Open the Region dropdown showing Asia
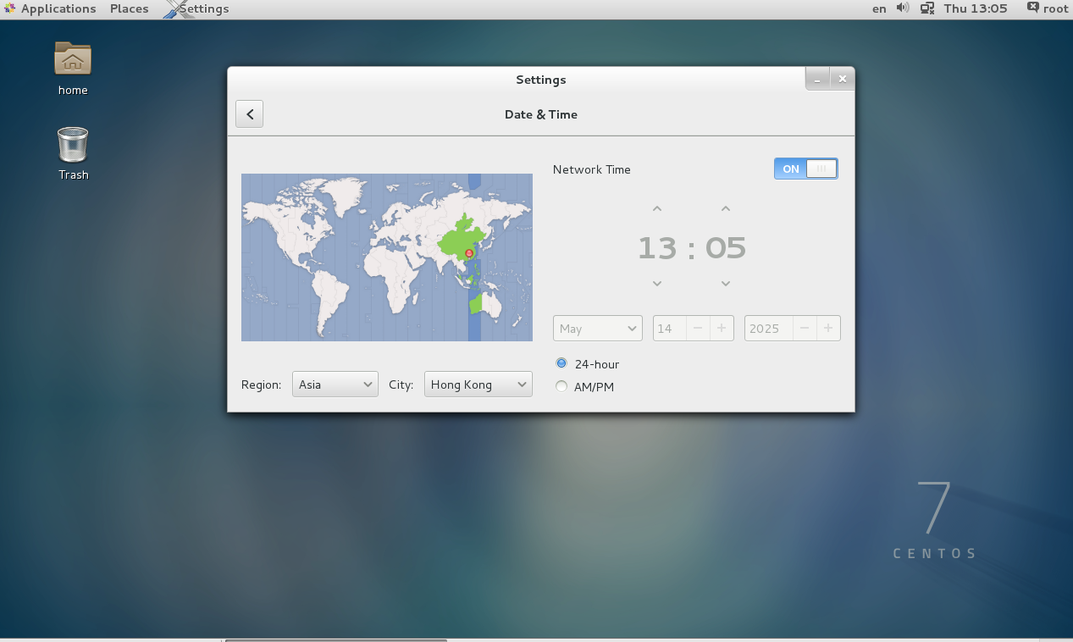Viewport: 1073px width, 642px height. (x=335, y=384)
